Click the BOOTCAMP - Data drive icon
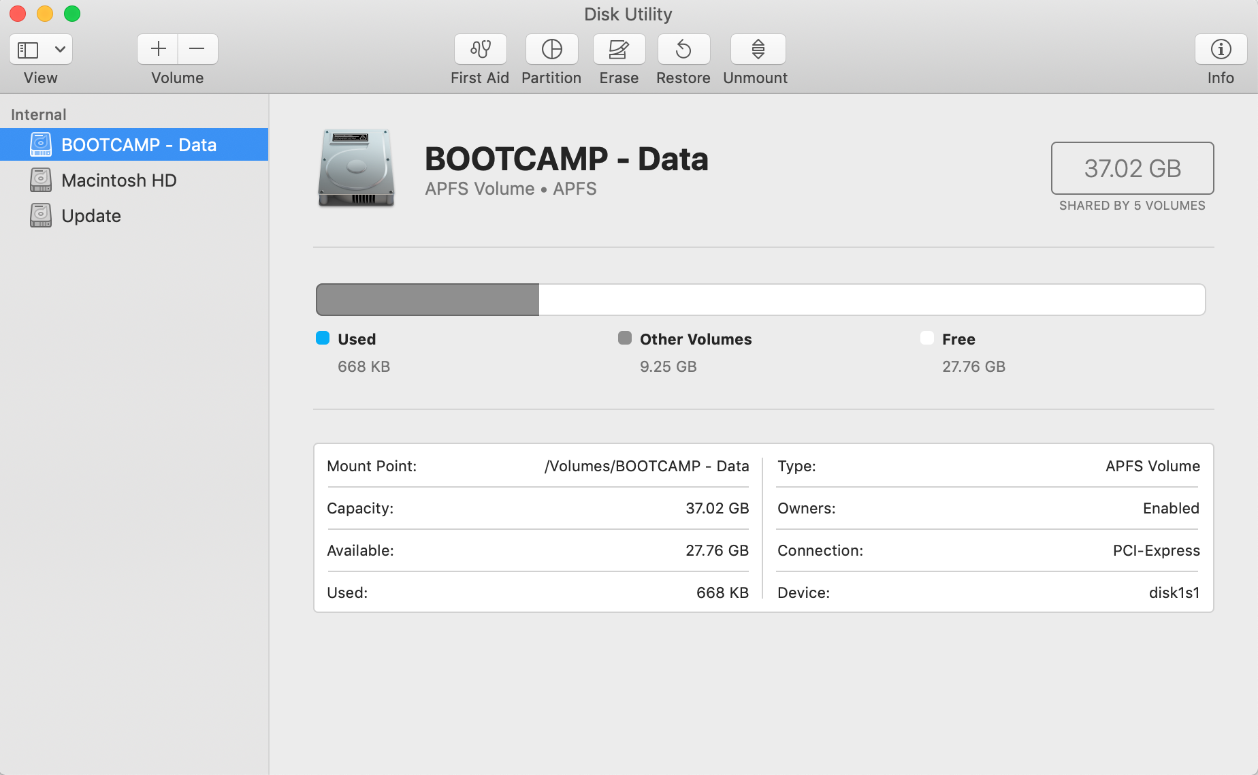 356,168
